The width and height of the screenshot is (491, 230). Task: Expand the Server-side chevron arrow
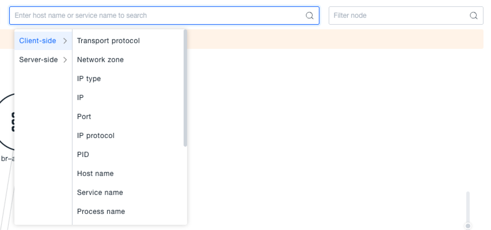pyautogui.click(x=65, y=60)
